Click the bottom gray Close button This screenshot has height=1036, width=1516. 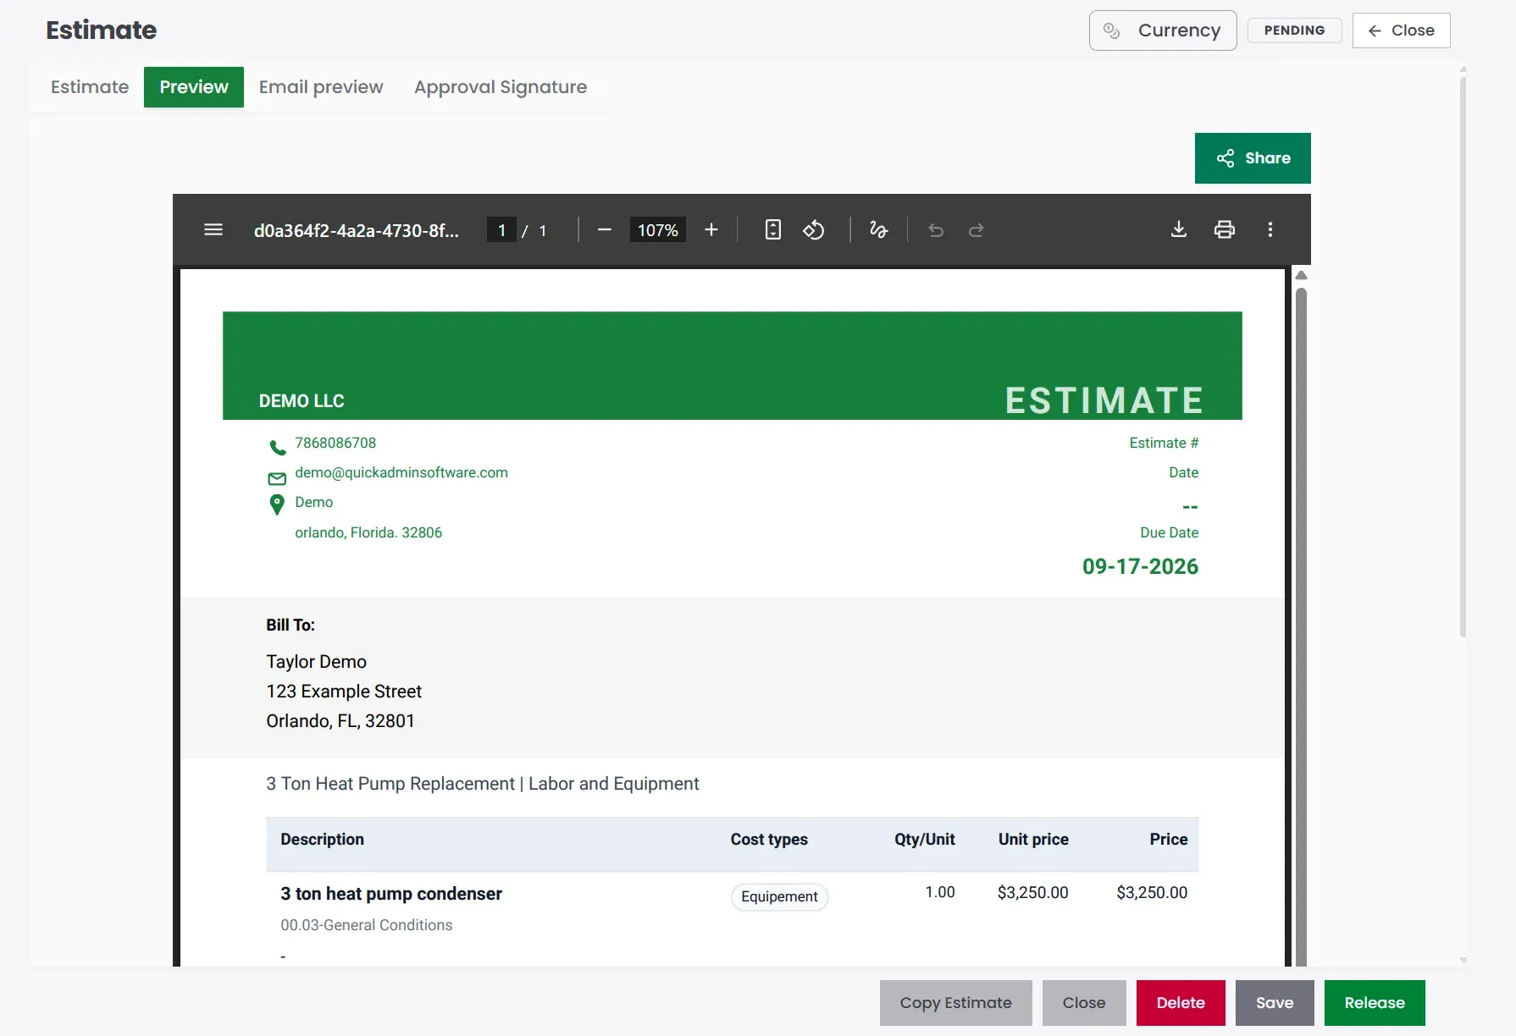tap(1084, 1003)
